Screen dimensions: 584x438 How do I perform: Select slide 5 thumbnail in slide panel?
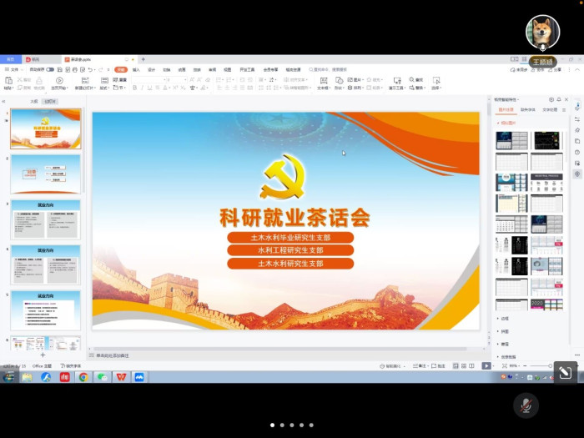pos(45,310)
